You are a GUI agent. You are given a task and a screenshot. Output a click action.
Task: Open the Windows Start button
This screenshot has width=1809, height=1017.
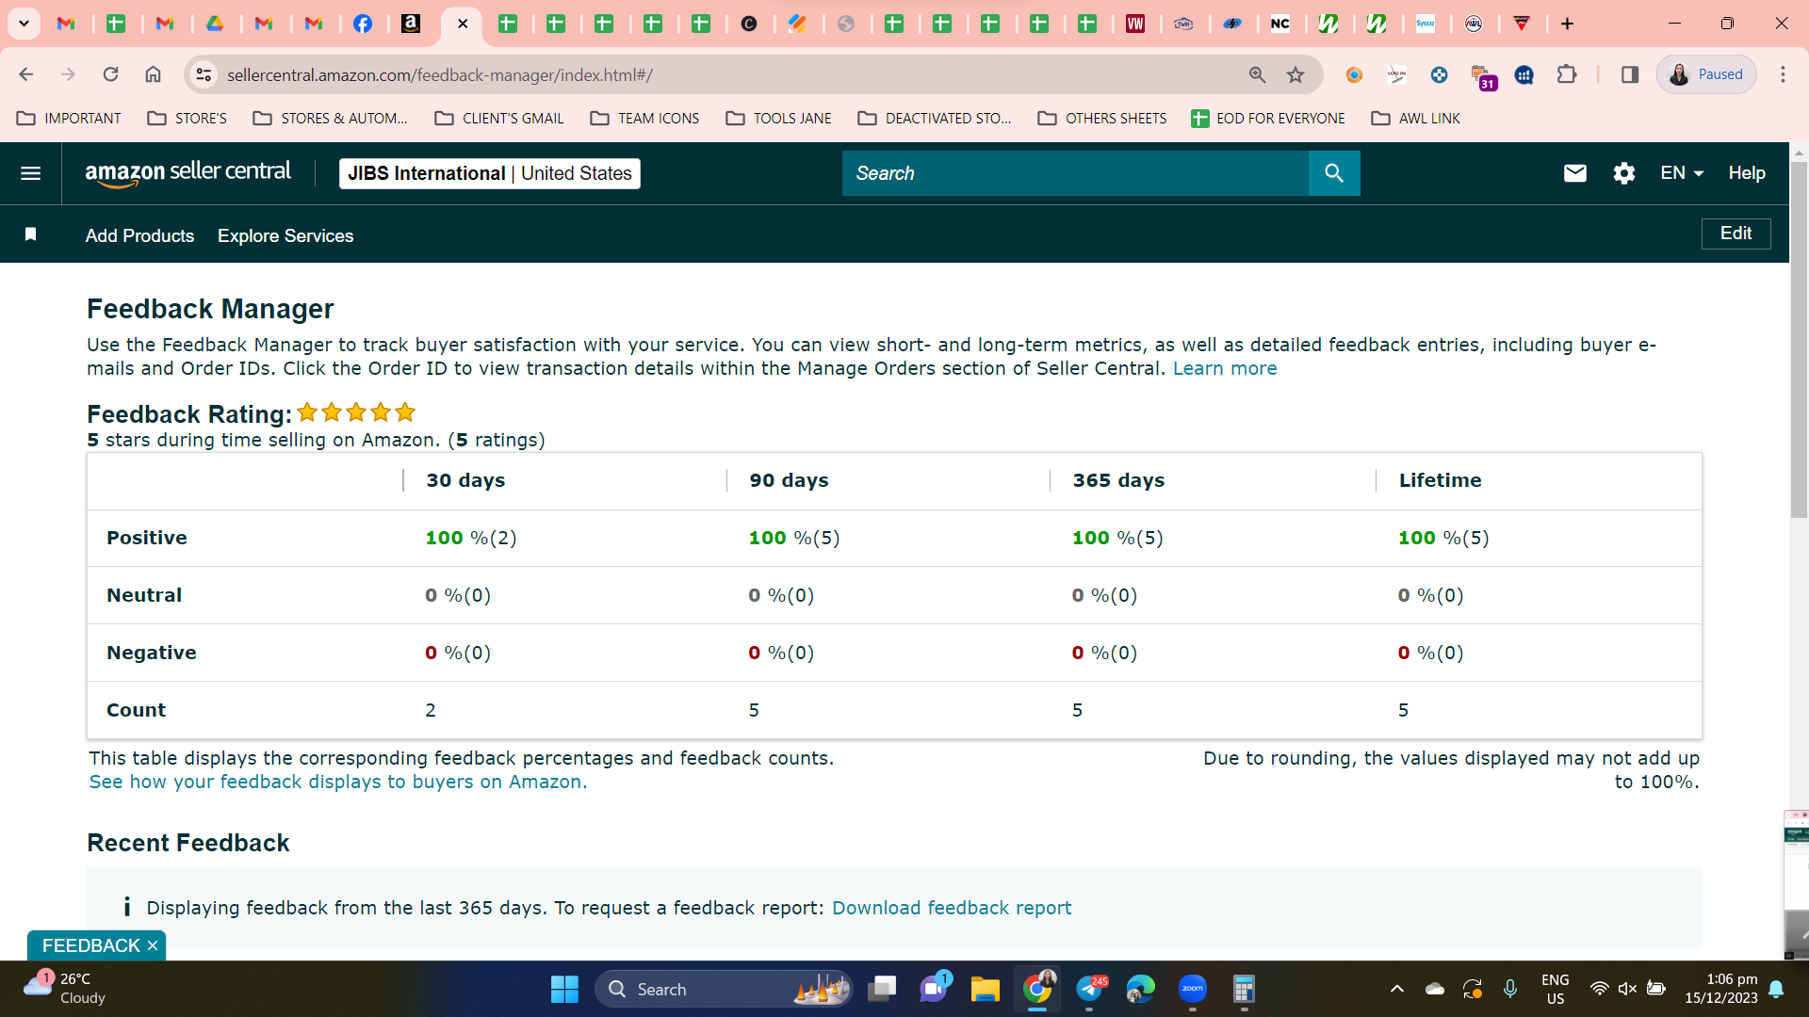(x=564, y=989)
